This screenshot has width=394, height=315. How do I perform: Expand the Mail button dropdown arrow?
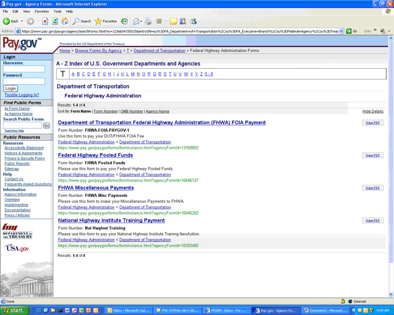(141, 21)
